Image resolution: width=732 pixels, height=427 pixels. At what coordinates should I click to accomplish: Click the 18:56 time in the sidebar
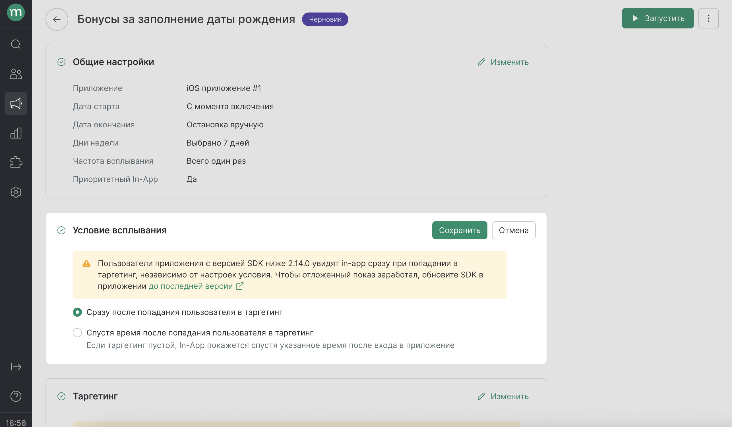(16, 423)
